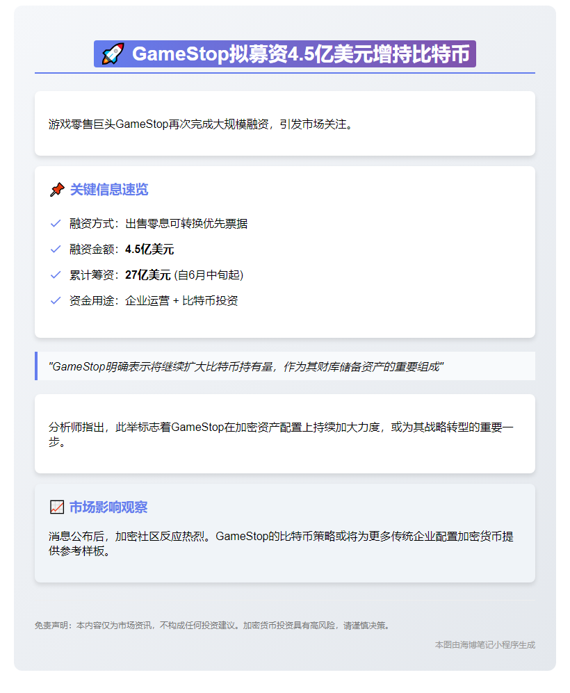The height and width of the screenshot is (693, 570).
Task: Click the checkmark next to 累计筹资
Action: (56, 275)
